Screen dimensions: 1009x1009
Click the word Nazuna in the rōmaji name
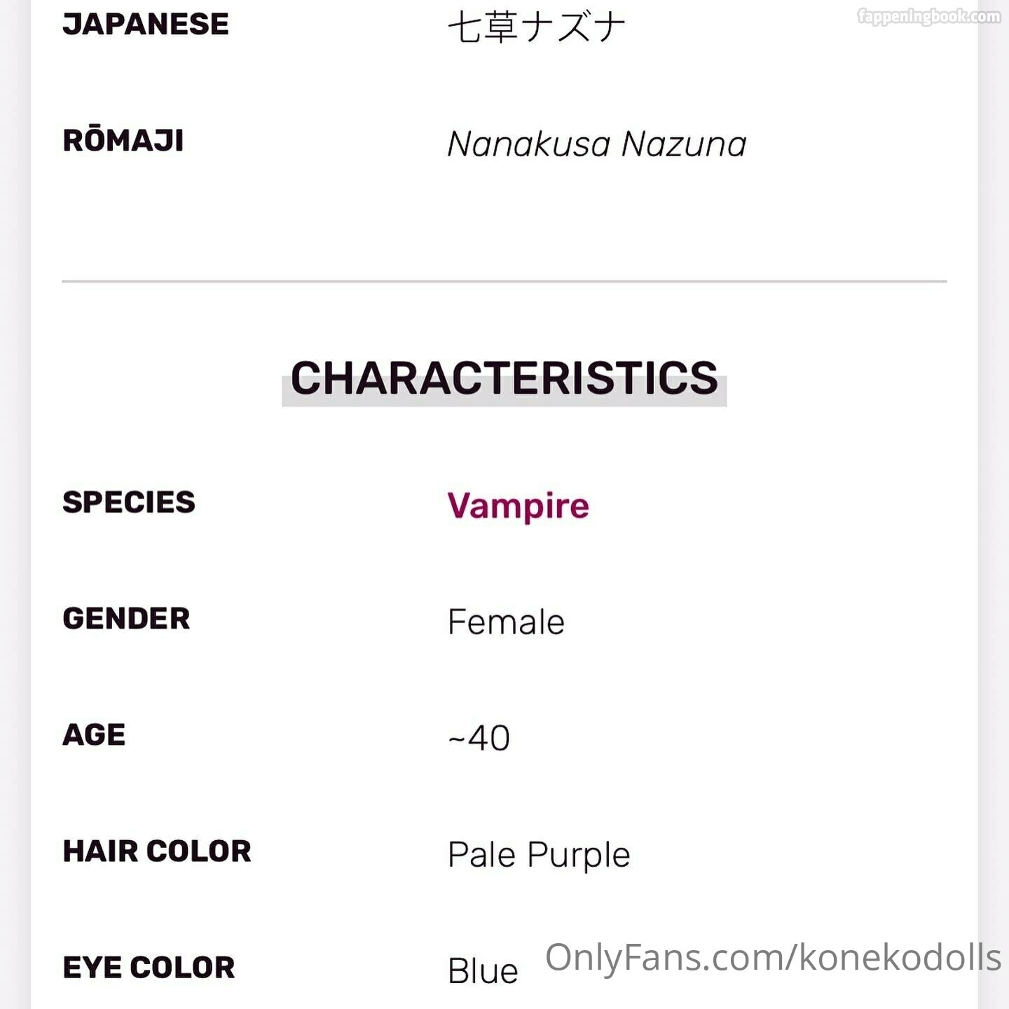point(684,144)
